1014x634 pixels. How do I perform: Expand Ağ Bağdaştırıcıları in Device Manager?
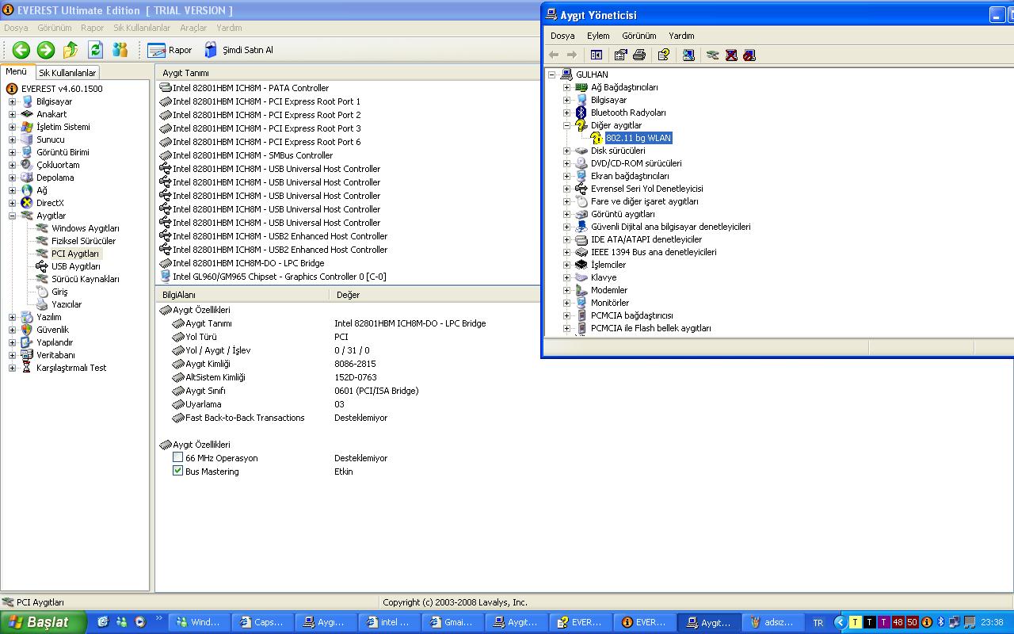click(566, 87)
